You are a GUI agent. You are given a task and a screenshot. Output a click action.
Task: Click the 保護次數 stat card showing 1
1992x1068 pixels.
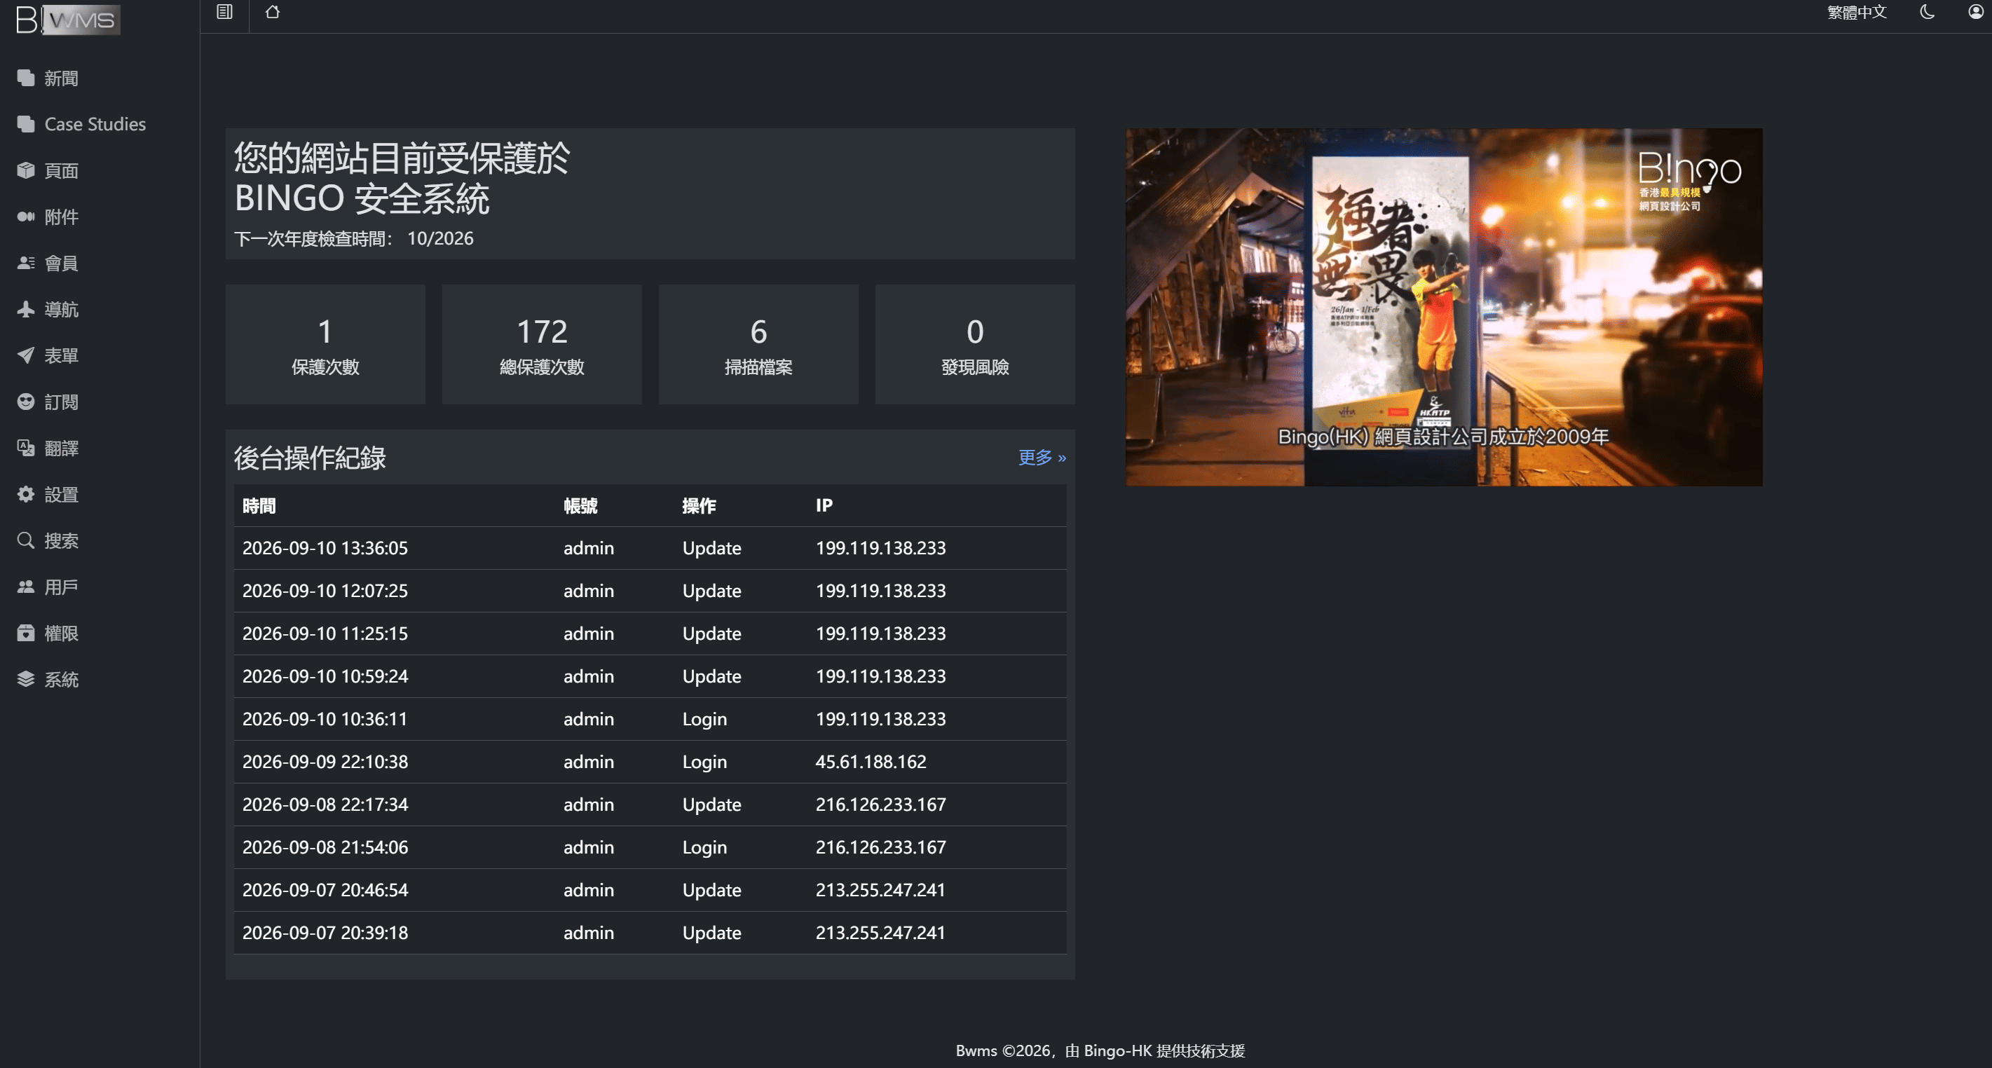[x=325, y=344]
